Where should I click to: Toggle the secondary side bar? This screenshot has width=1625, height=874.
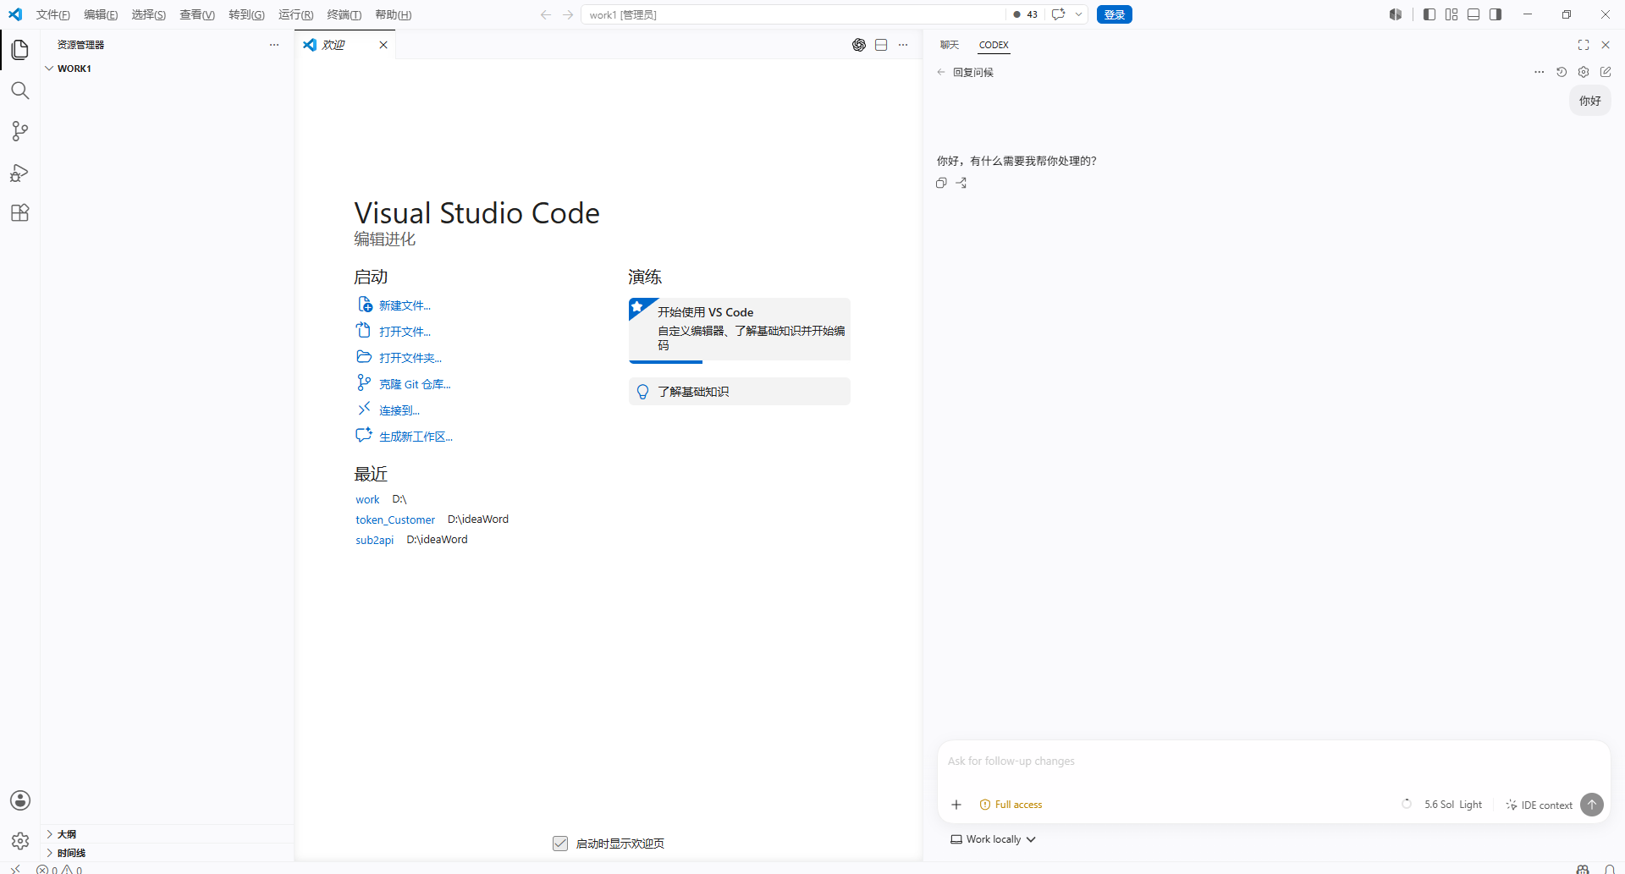pyautogui.click(x=1496, y=14)
